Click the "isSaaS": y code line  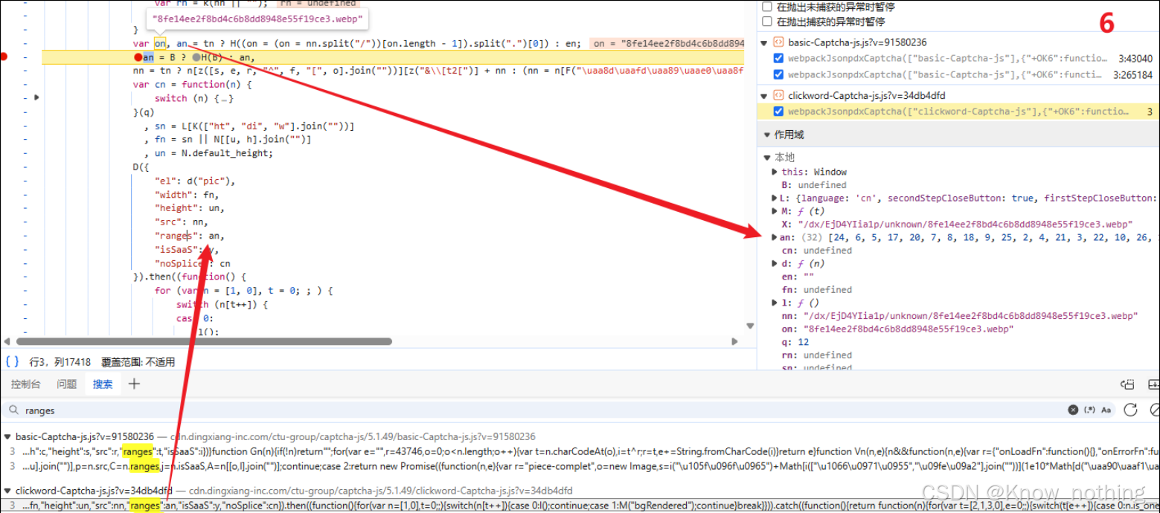186,249
